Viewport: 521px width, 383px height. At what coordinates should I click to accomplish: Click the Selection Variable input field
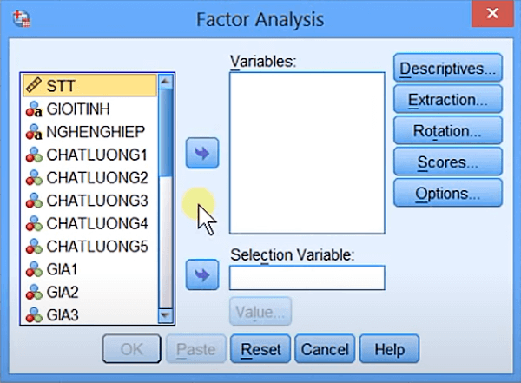point(307,278)
